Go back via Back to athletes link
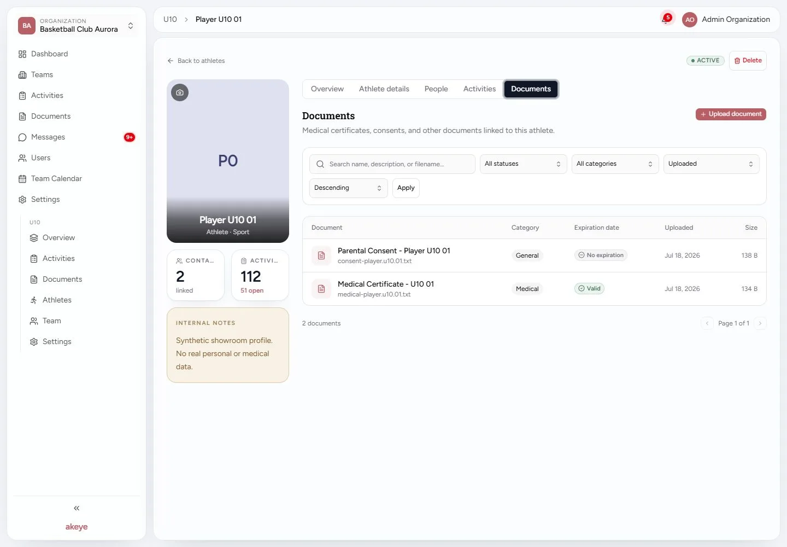787x547 pixels. coord(196,61)
